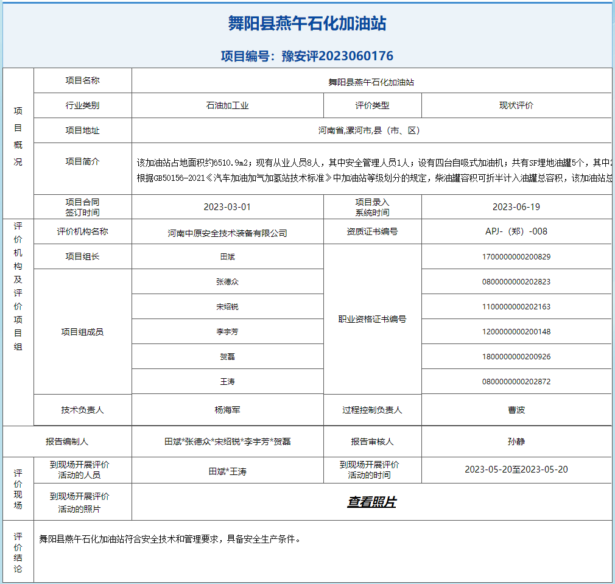Click the 评价类型 label

(372, 105)
